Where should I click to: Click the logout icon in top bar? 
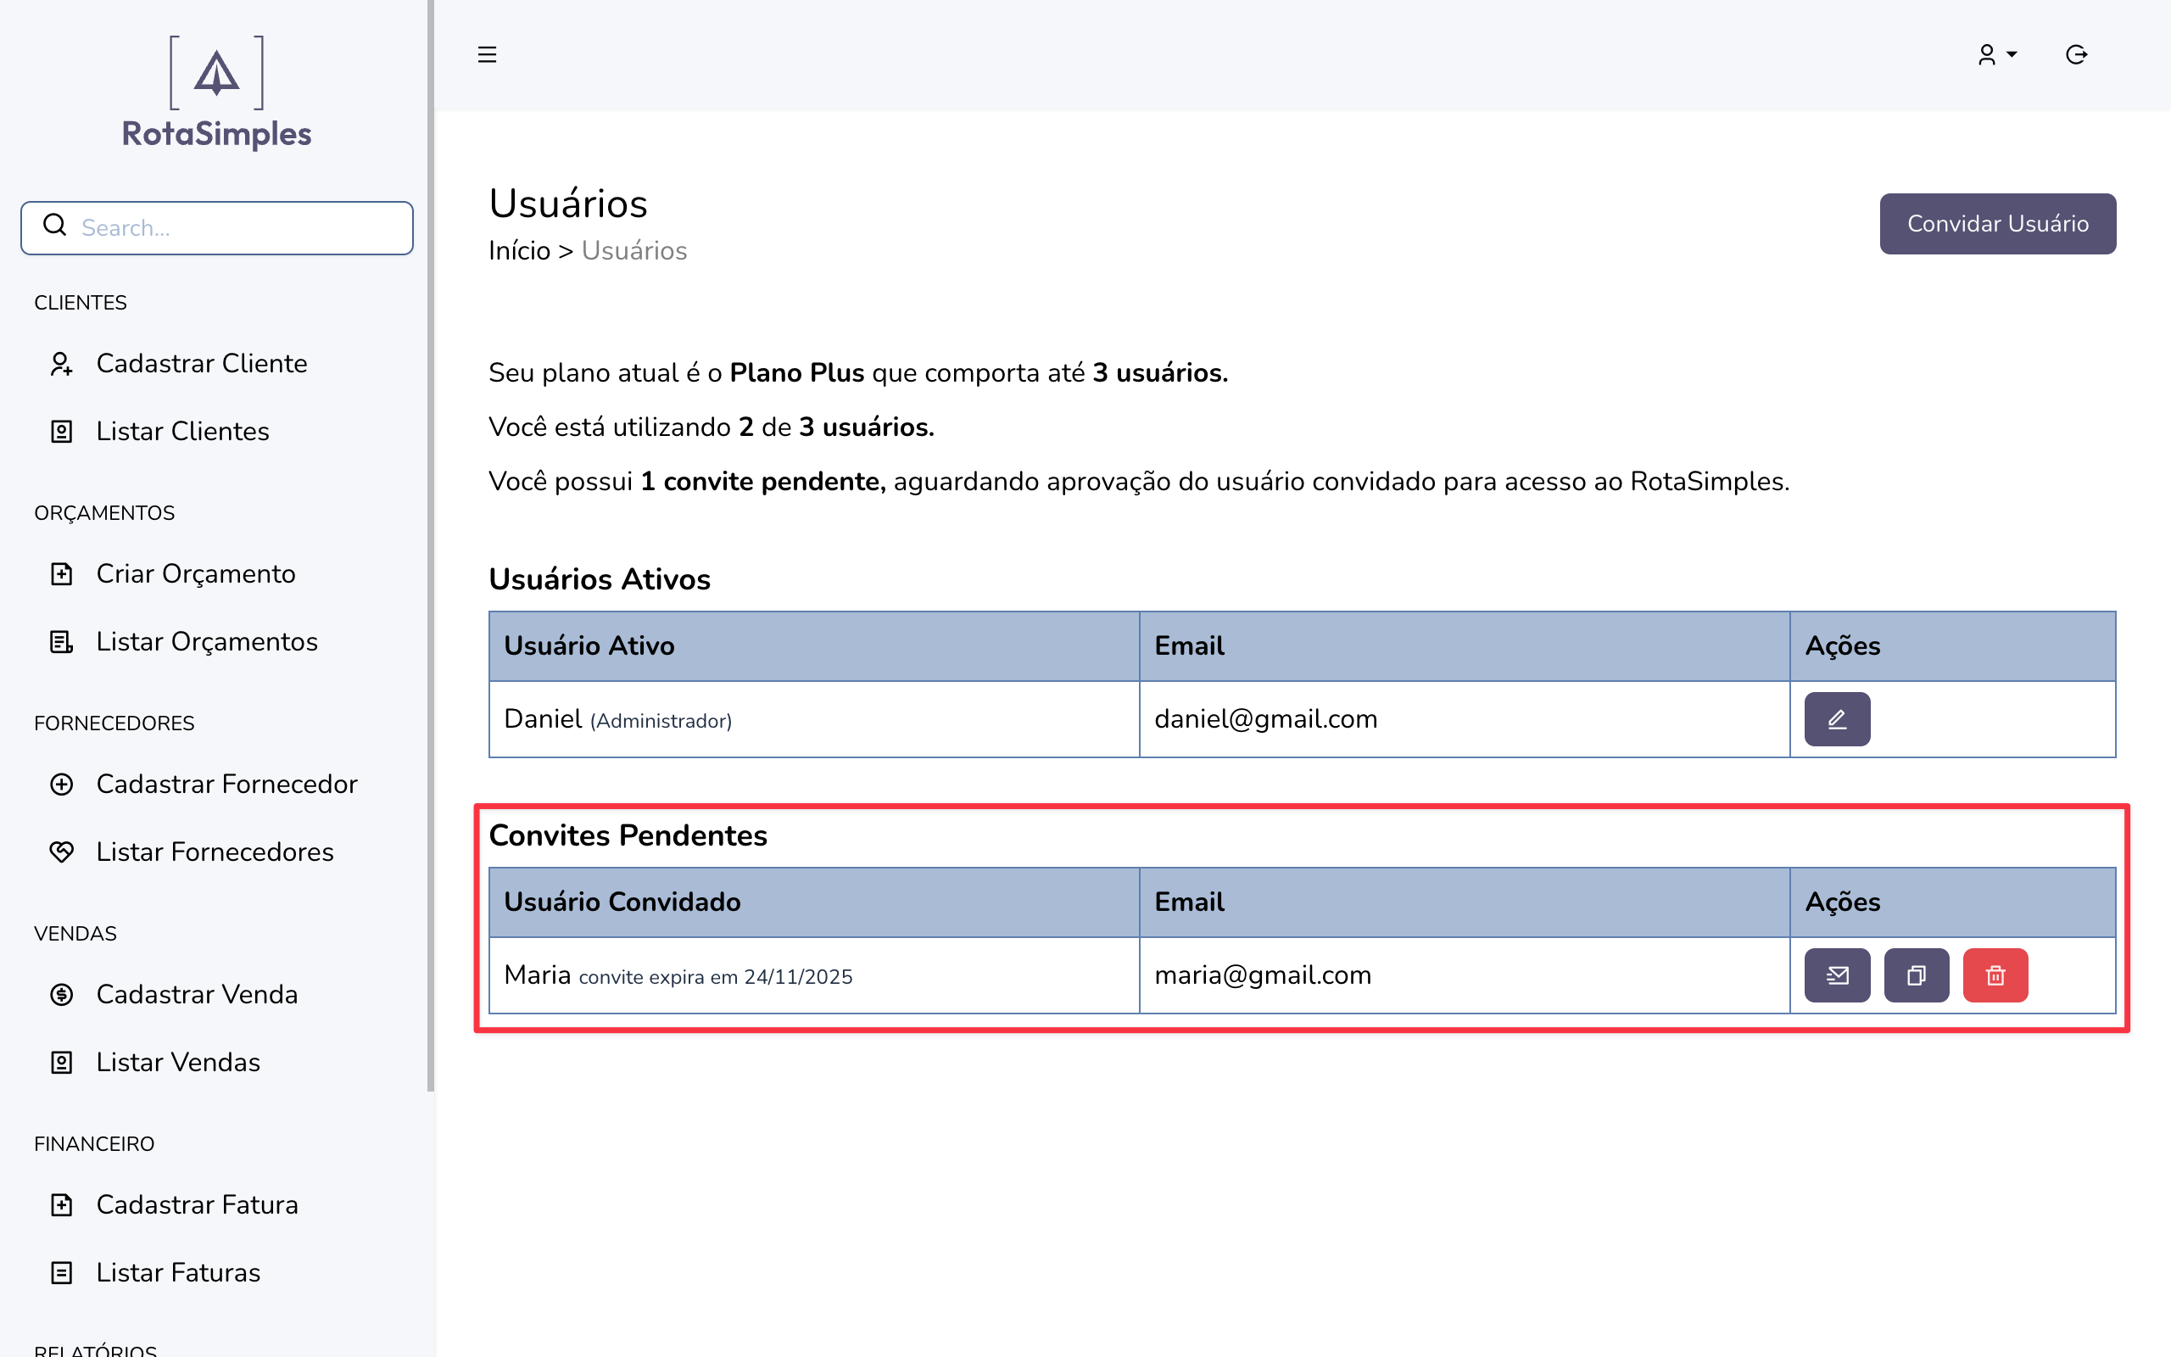2076,55
